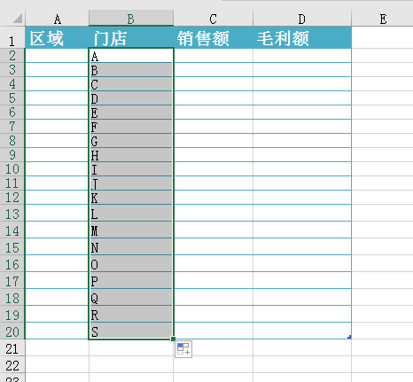Select column C header

pyautogui.click(x=213, y=19)
